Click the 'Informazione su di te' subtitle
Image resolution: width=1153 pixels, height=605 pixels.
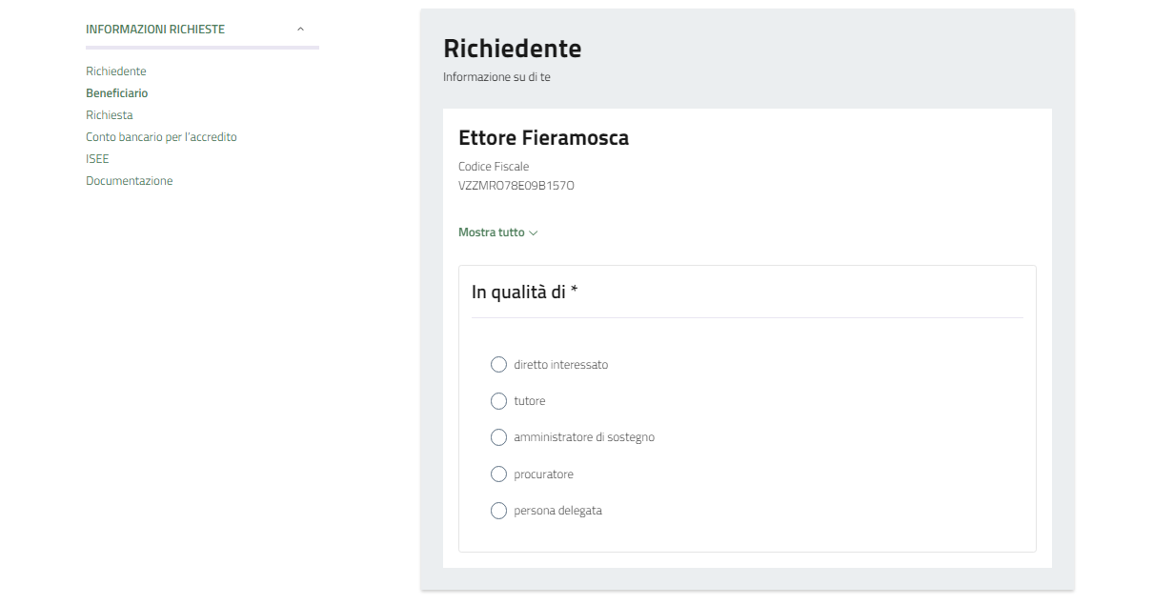(x=496, y=77)
